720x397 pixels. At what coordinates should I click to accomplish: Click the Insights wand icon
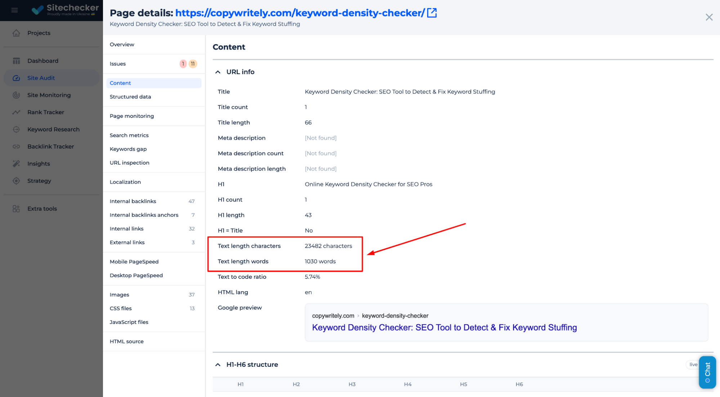[x=16, y=163]
